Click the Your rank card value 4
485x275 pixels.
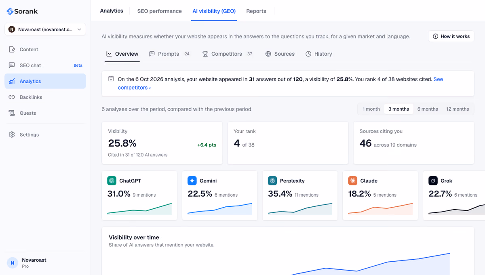(237, 143)
